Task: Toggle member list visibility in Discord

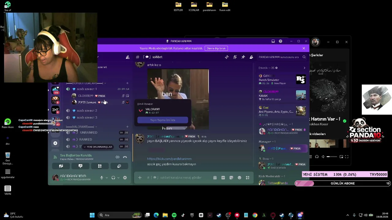Action: point(251,57)
